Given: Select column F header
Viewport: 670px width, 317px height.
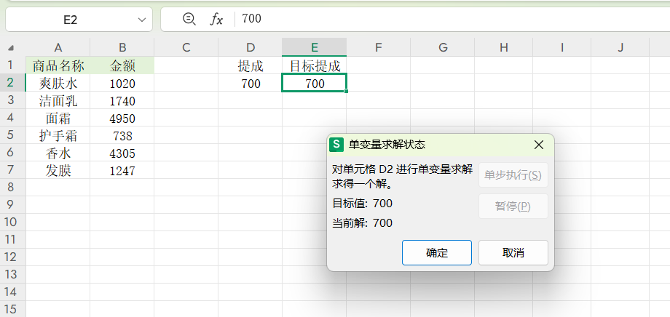Looking at the screenshot, I should [379, 47].
